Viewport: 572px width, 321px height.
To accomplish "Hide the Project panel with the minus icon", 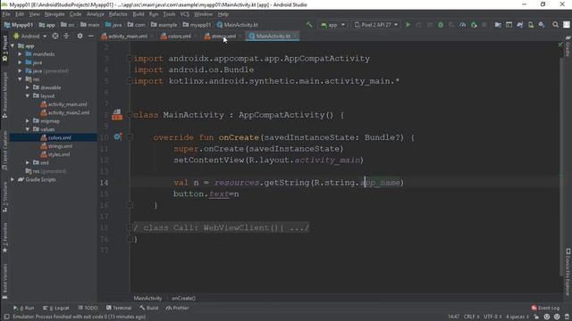I will click(90, 36).
